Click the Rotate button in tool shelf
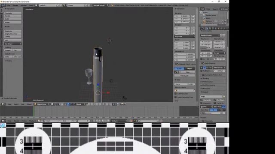 pos(13,16)
